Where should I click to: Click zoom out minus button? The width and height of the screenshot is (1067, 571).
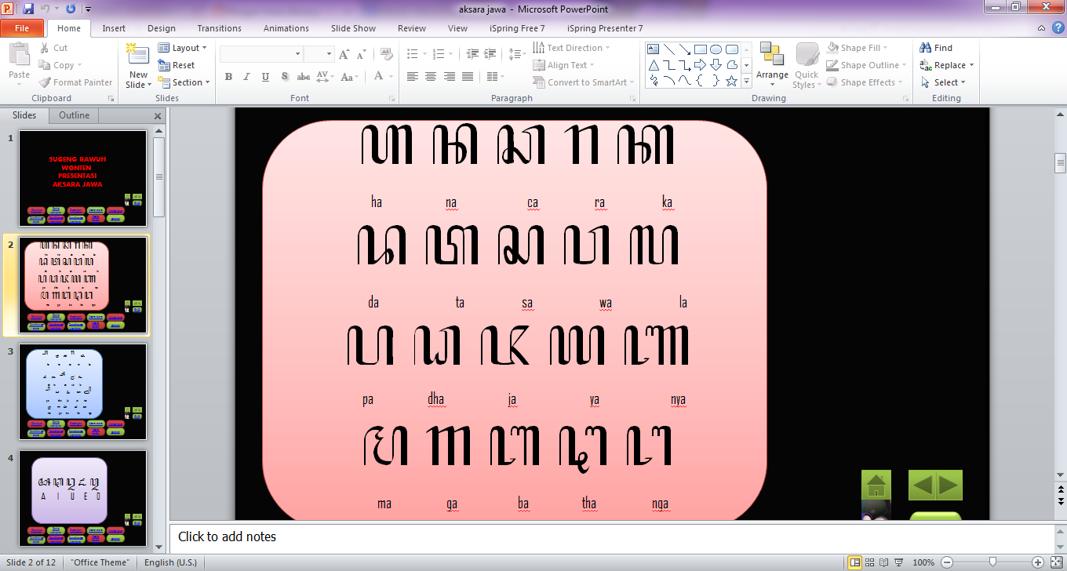(x=947, y=562)
